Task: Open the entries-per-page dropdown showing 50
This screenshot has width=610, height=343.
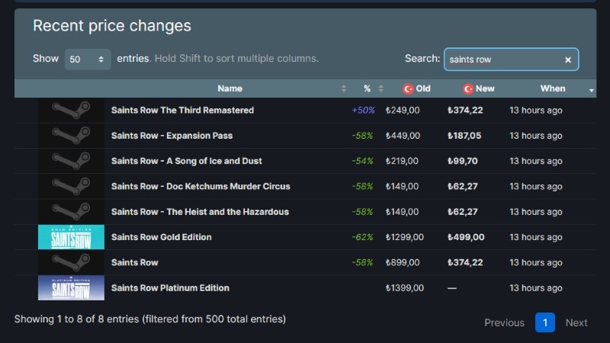Action: 88,59
